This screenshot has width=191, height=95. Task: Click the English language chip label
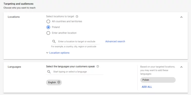point(52,82)
